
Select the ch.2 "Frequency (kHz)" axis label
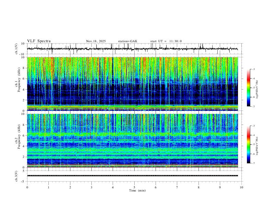19,137
